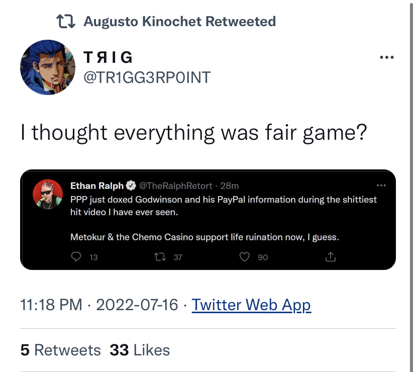The width and height of the screenshot is (416, 372).
Task: Open the Twitter Web App link
Action: click(251, 305)
